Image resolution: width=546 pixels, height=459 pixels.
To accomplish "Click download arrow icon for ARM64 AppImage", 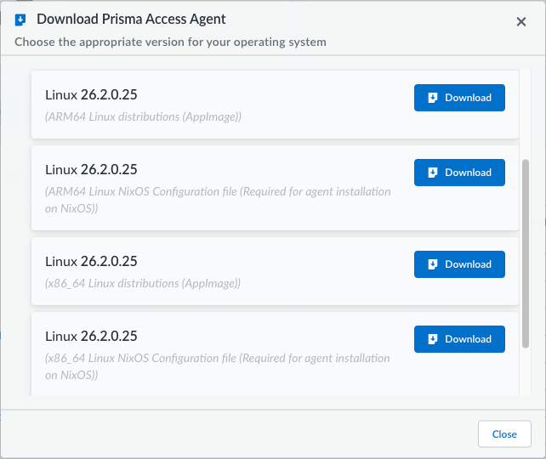I will click(x=433, y=98).
